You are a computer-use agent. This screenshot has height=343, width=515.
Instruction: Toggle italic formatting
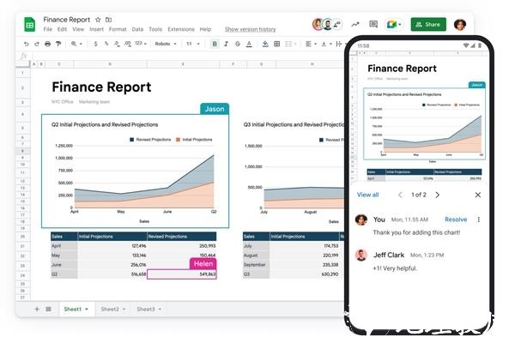pos(226,44)
